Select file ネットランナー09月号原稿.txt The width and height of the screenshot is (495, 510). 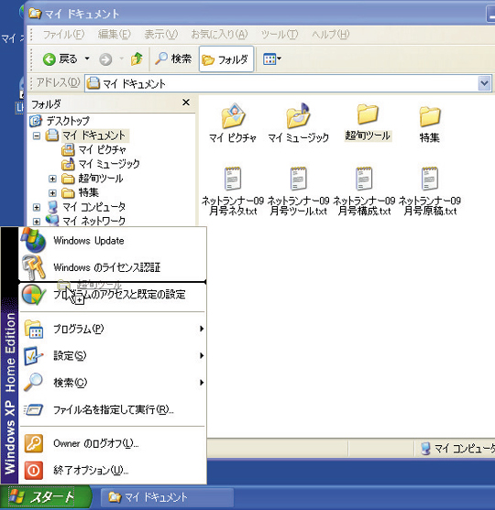pos(430,191)
